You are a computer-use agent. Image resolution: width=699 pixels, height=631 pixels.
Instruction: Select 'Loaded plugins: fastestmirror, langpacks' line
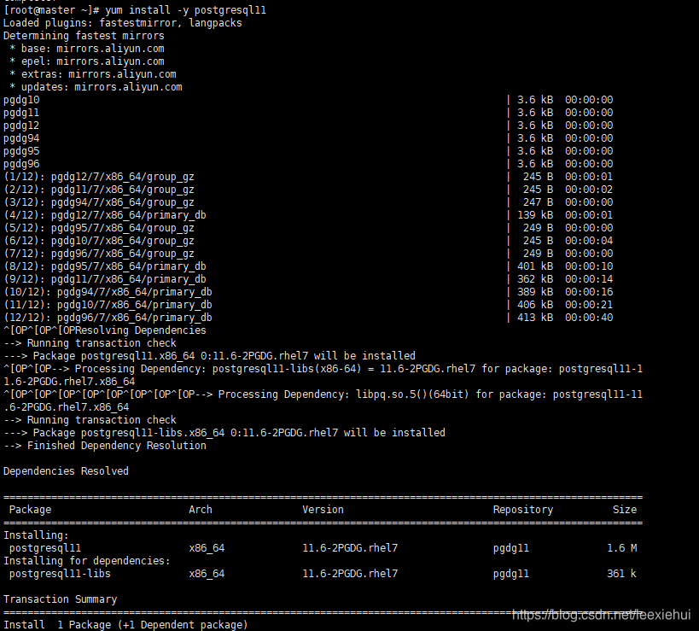(123, 23)
